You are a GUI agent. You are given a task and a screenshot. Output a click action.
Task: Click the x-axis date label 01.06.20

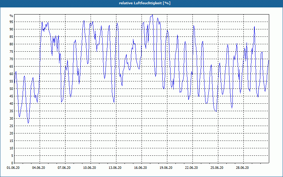(x=13, y=167)
